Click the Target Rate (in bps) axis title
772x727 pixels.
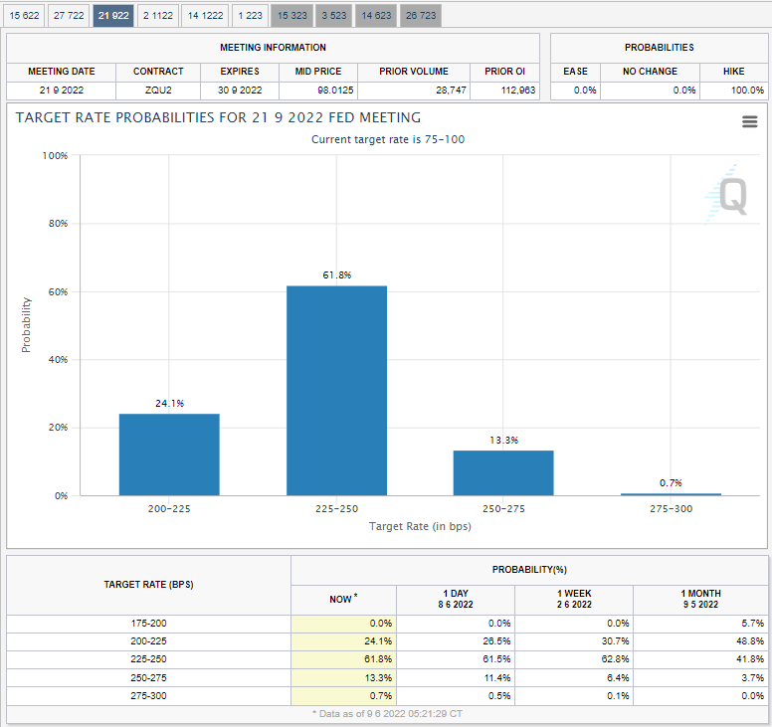click(420, 526)
